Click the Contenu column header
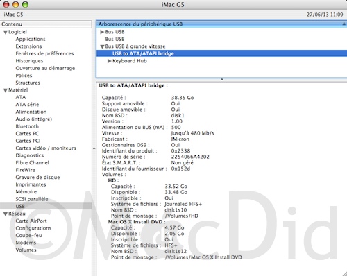 46,24
